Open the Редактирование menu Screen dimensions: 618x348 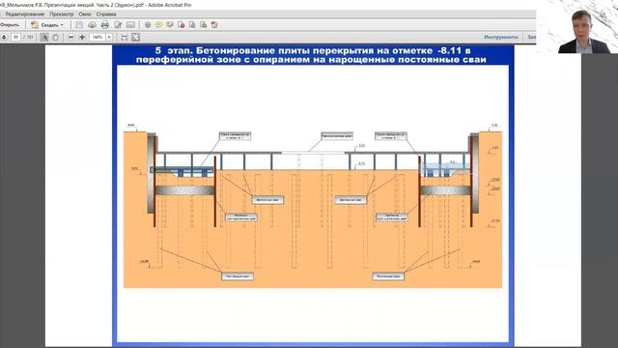[x=25, y=14]
